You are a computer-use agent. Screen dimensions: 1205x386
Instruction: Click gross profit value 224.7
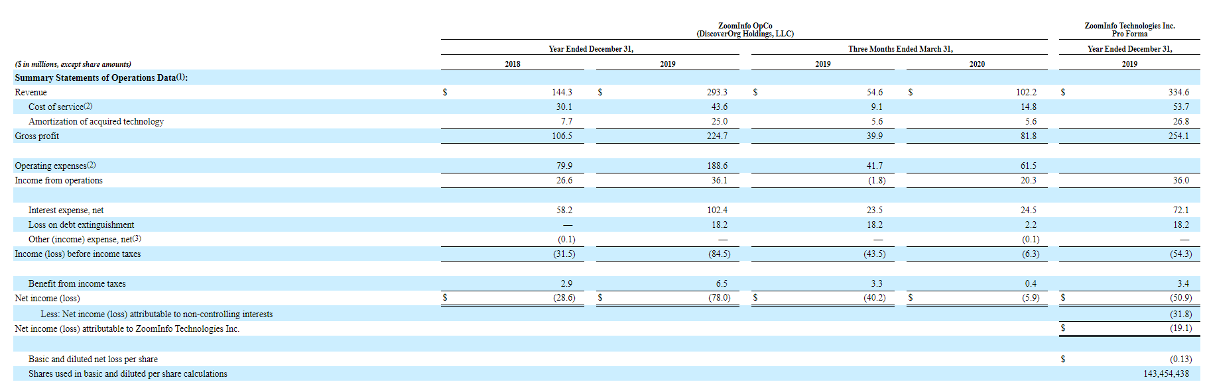click(x=717, y=136)
